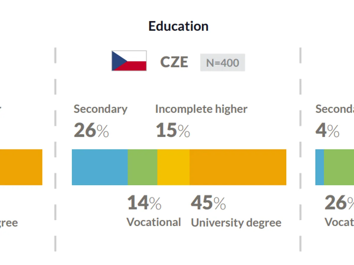Viewport: 354px width, 265px height.
Task: Click the orange bar segment at left edge
Action: [21, 167]
